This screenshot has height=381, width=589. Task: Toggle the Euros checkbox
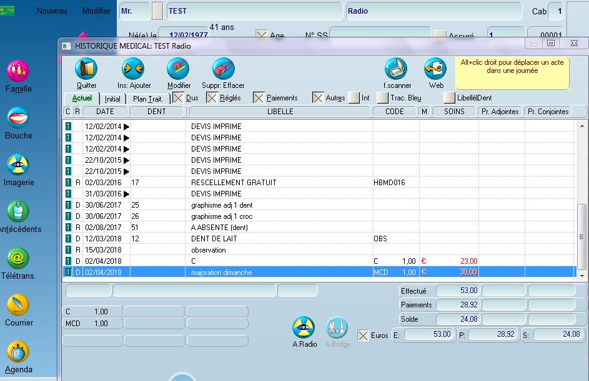pos(363,335)
